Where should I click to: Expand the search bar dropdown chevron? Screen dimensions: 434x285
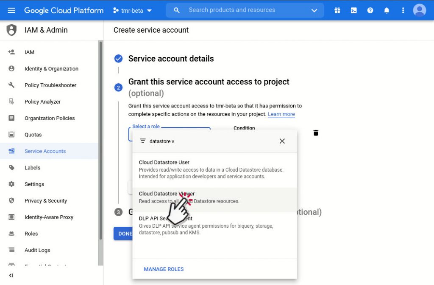point(314,11)
